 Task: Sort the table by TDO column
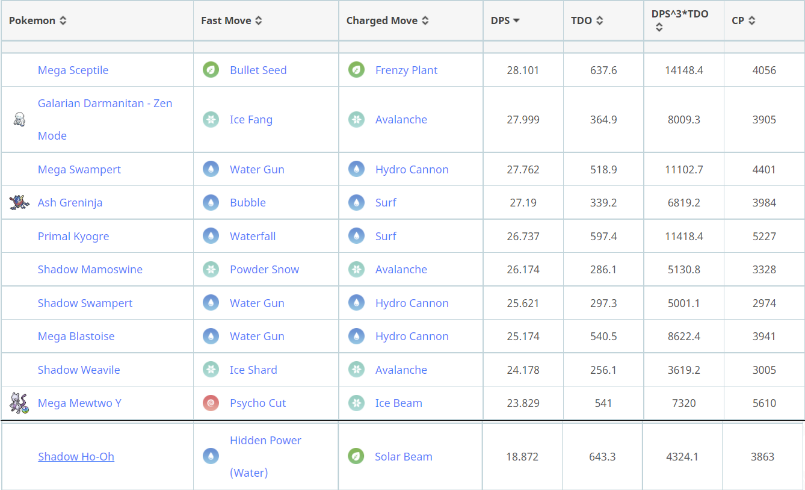click(x=587, y=20)
